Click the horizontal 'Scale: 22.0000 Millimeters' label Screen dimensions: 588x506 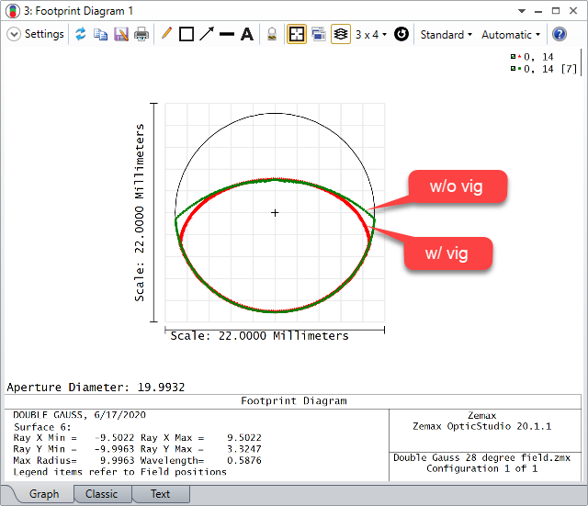(259, 336)
